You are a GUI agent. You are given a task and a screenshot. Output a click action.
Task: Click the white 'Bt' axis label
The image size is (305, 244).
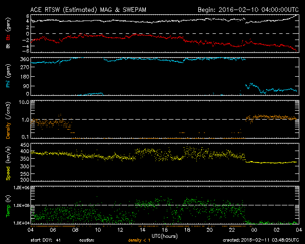pyautogui.click(x=8, y=46)
